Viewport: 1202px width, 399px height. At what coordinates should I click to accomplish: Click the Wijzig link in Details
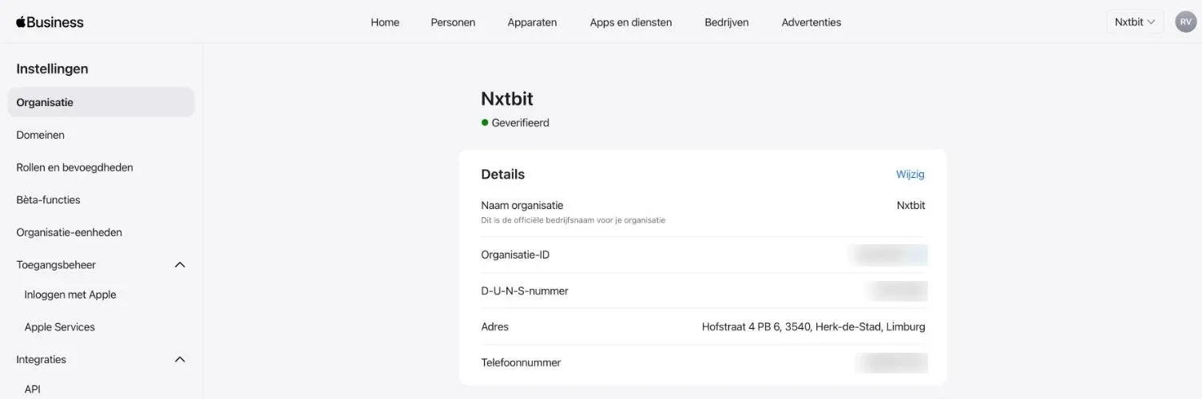pyautogui.click(x=910, y=174)
